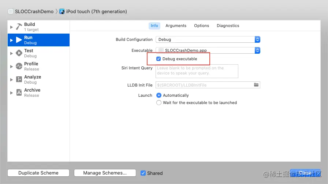Expand the Build disclosure triangle
The image size is (328, 184).
point(11,27)
